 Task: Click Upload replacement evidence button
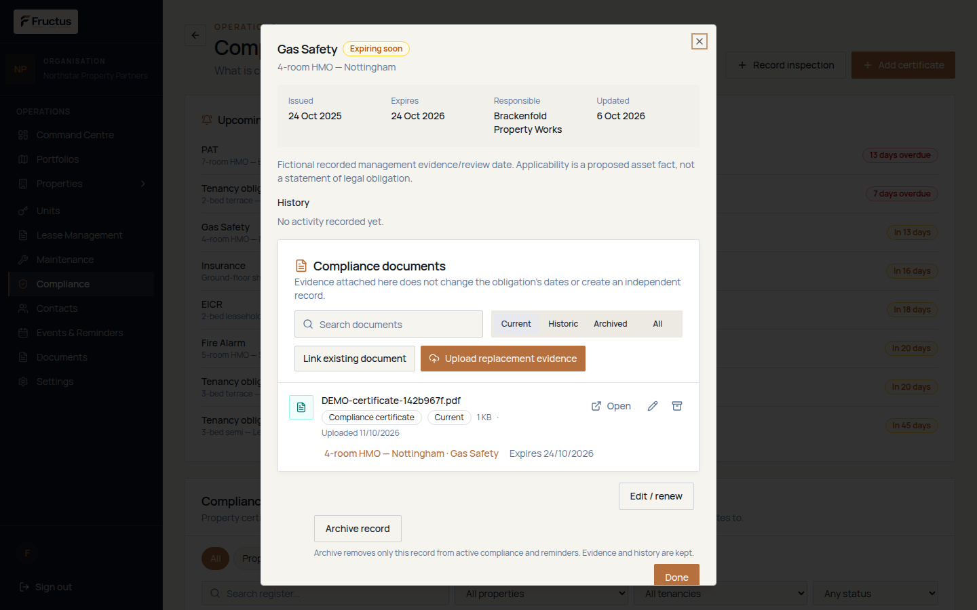[503, 359]
